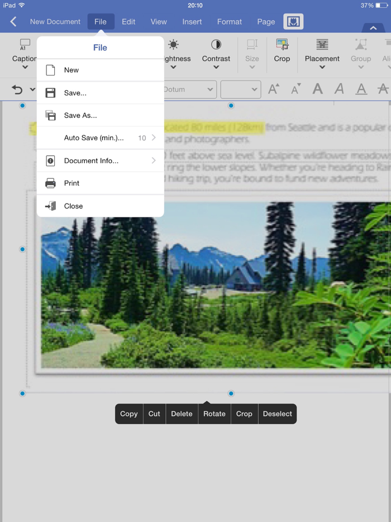The height and width of the screenshot is (522, 391).
Task: Click the Size icon in the ribbon
Action: point(252,44)
